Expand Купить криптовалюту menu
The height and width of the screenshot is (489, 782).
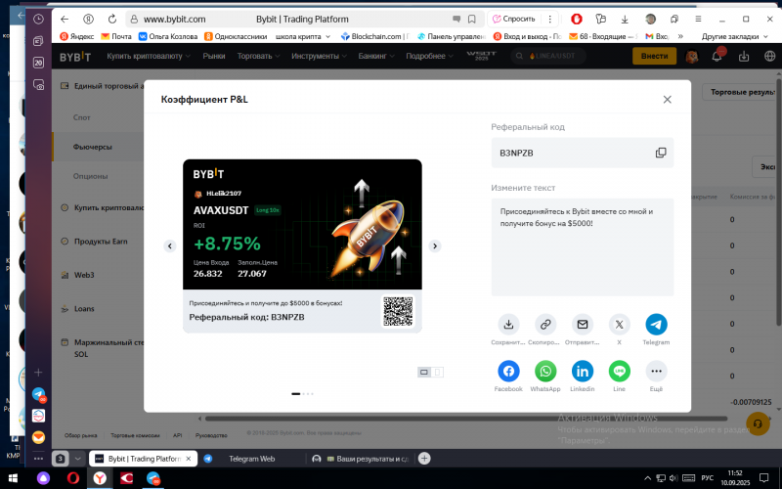[x=149, y=56]
